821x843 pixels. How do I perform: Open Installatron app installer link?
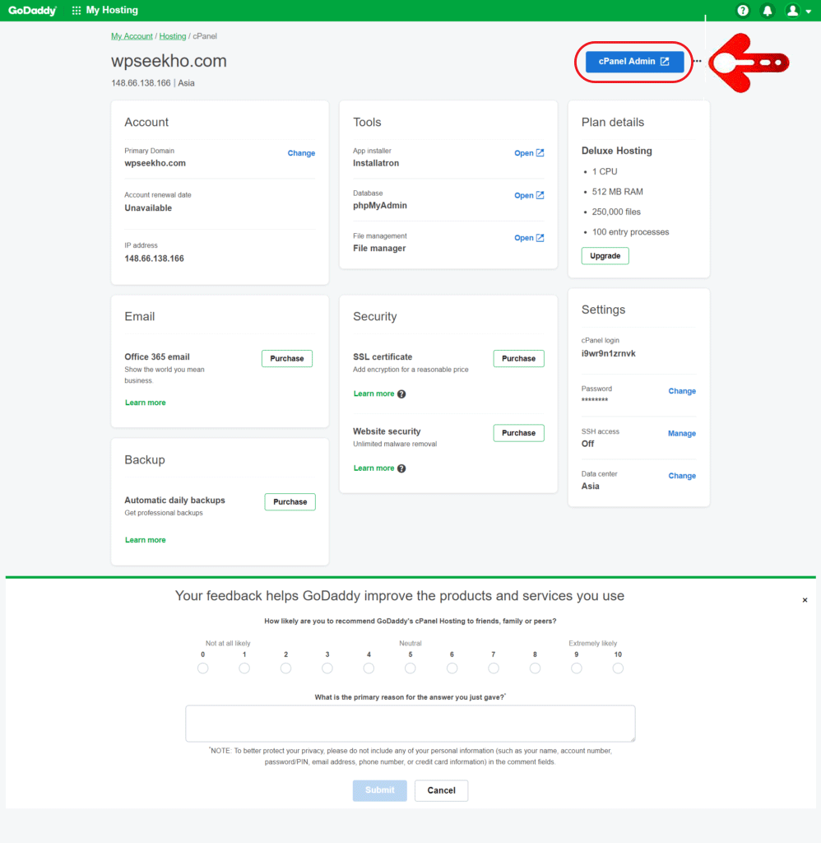pos(523,153)
